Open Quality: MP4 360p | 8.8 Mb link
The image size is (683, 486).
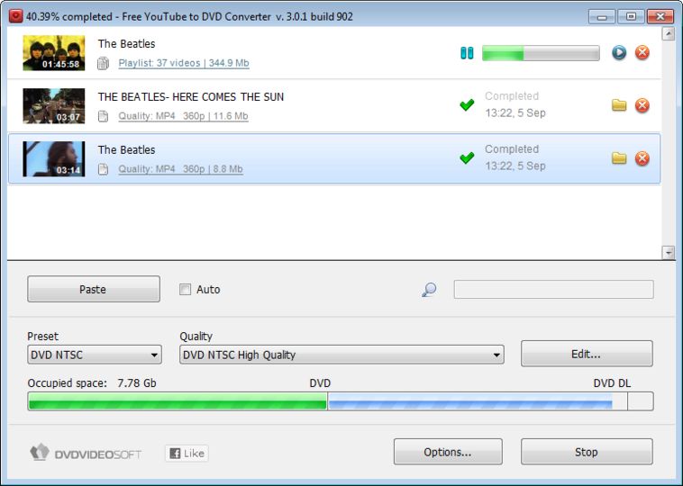(180, 169)
